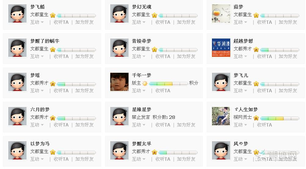
Task: Click the level-1 star badge next to 青绫牵梦
Action: tap(154, 50)
